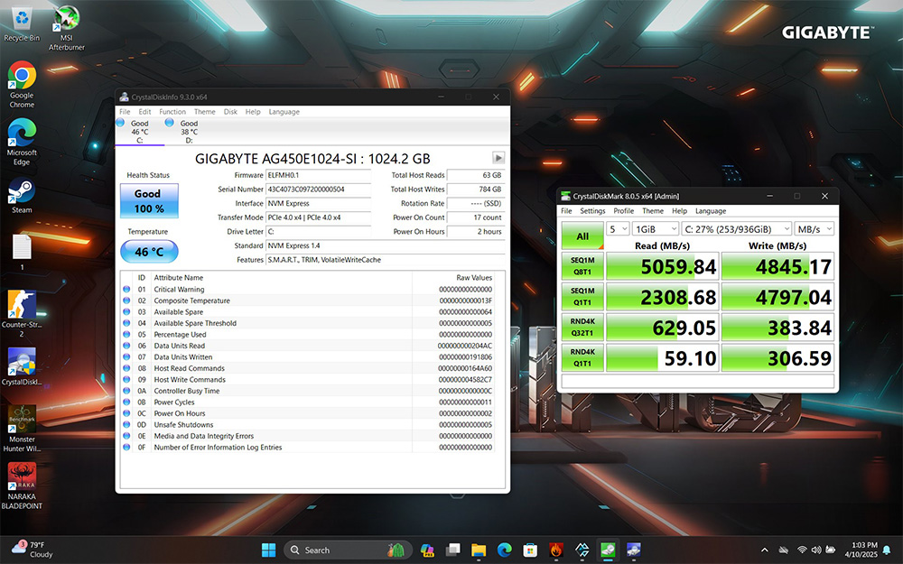Select the Composite Temperature attribute row
This screenshot has height=564, width=903.
pyautogui.click(x=308, y=300)
